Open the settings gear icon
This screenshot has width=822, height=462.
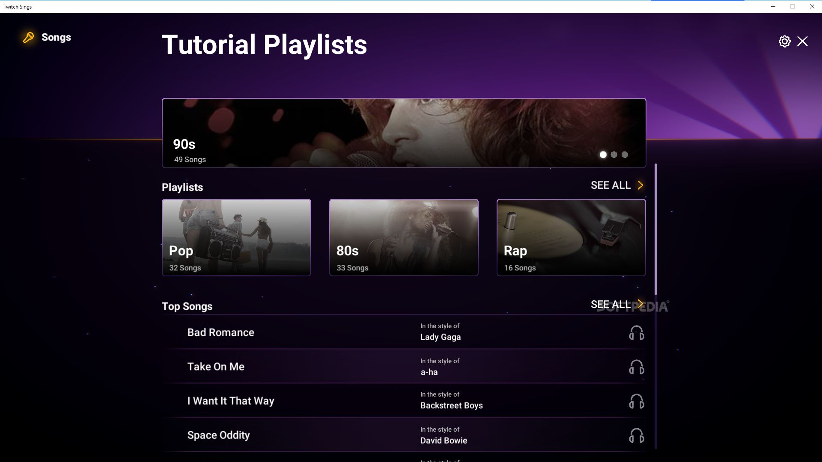tap(784, 41)
